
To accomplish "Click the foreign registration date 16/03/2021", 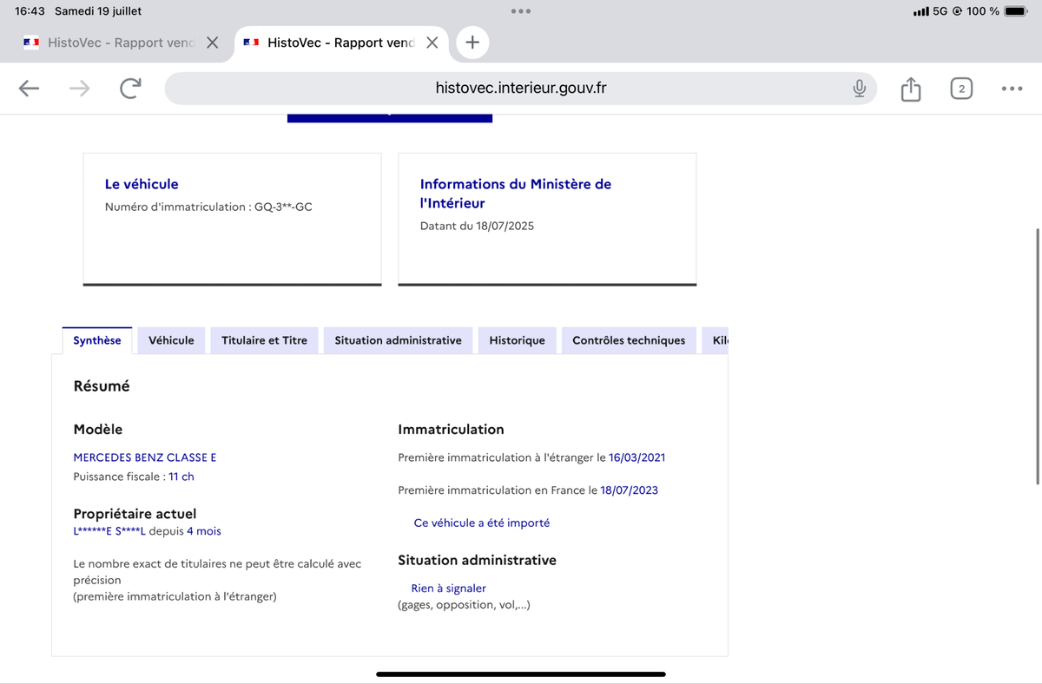I will [637, 457].
